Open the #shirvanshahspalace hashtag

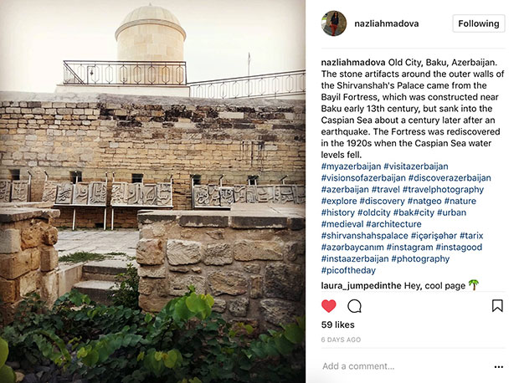click(364, 236)
